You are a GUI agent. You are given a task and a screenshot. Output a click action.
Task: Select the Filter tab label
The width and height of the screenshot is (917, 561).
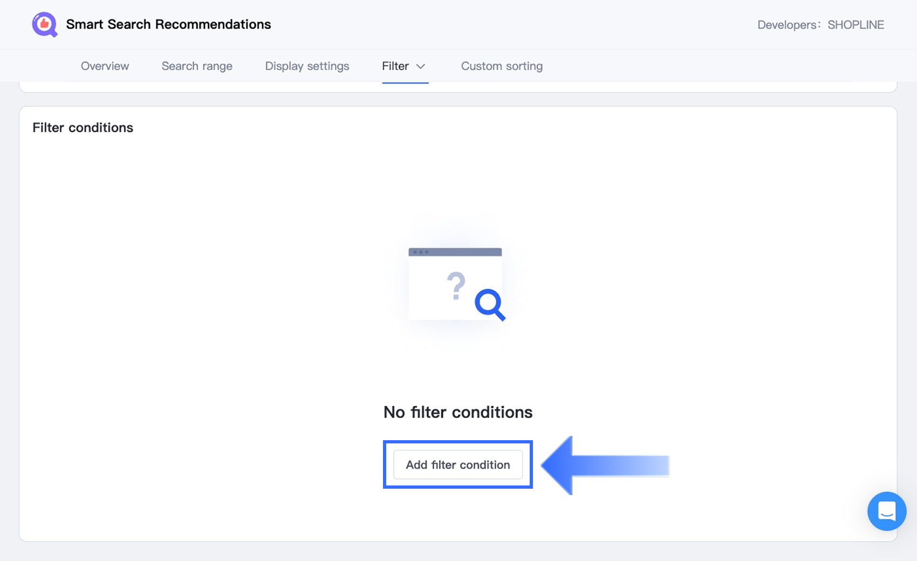click(395, 66)
